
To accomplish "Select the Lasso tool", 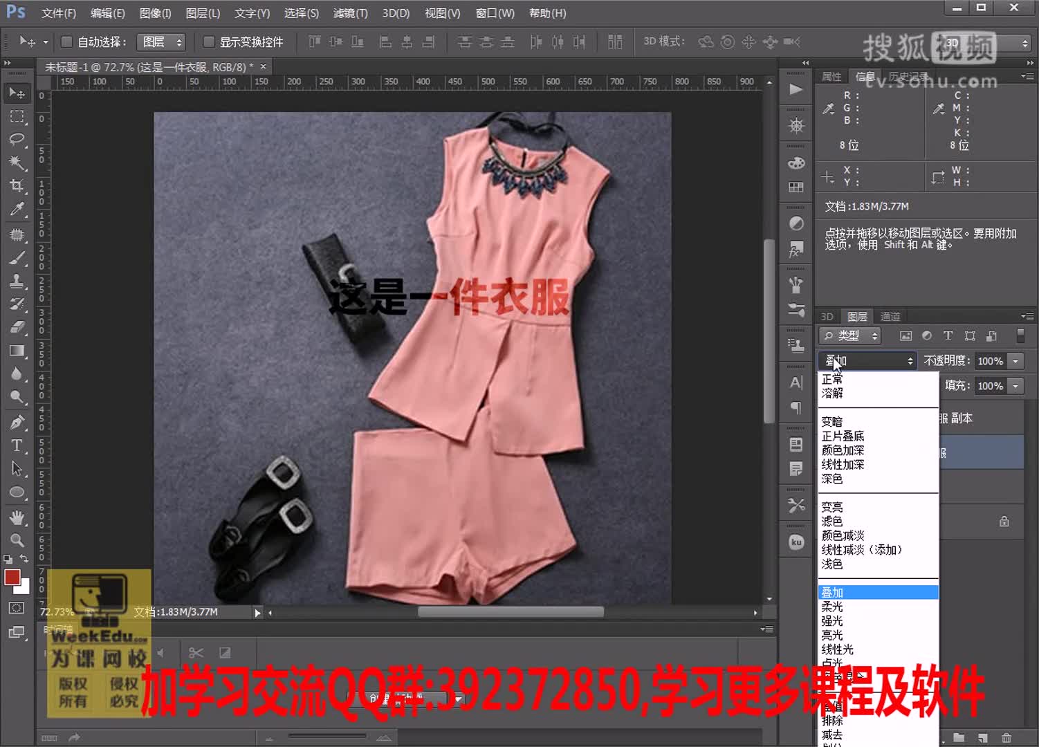I will [x=17, y=139].
